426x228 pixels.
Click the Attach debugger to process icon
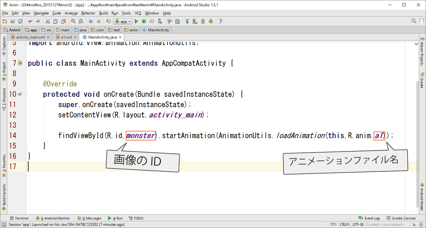click(160, 21)
